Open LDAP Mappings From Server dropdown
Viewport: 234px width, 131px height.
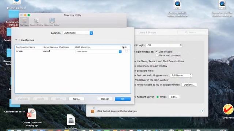98,51
